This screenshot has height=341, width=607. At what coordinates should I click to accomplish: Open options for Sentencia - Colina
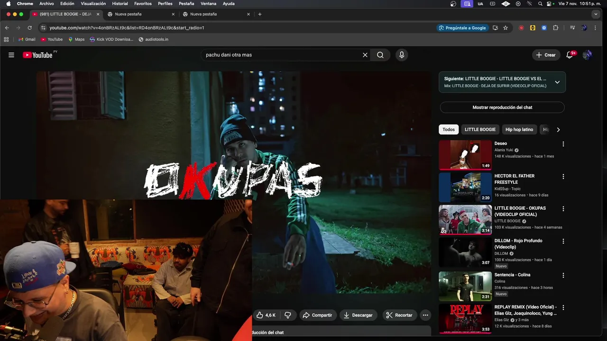(563, 275)
